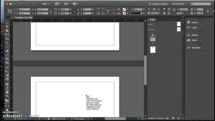This screenshot has height=121, width=215.
Task: Select the Pencil tool
Action: 7,55
